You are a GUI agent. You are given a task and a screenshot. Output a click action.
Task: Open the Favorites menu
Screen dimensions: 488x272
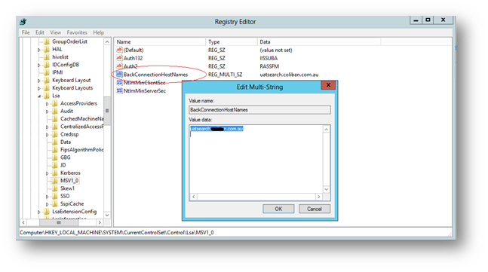tap(77, 32)
